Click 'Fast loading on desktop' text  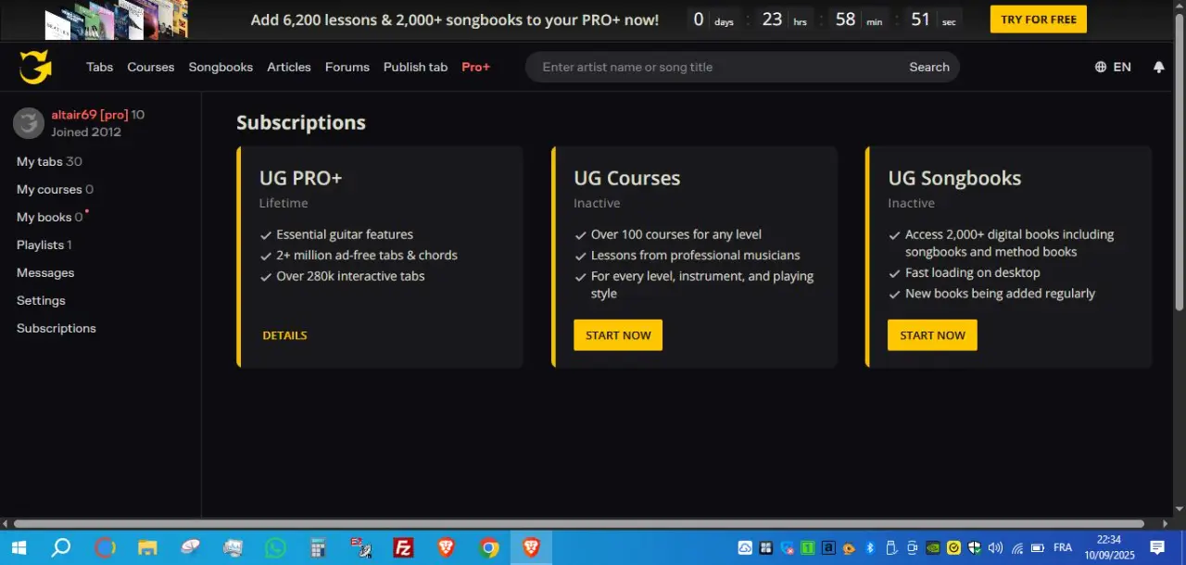pyautogui.click(x=972, y=272)
